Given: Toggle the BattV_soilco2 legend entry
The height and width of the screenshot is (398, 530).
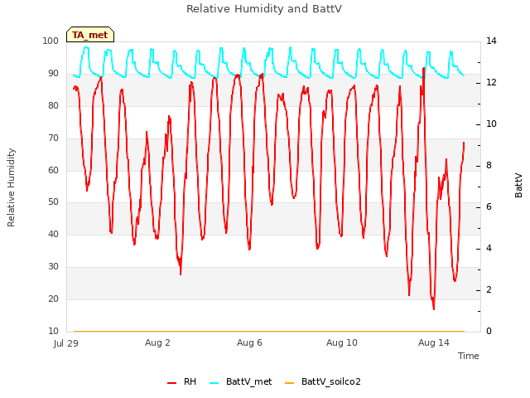Looking at the screenshot, I should 322,381.
